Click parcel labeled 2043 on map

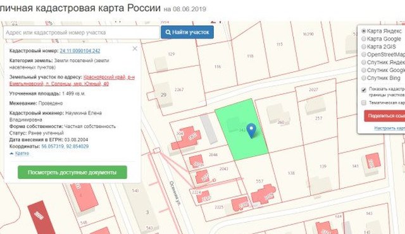(x=223, y=169)
